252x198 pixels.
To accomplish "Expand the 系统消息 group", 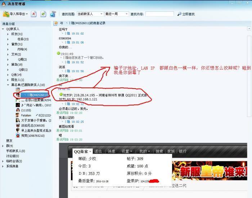I will (x=3, y=166).
